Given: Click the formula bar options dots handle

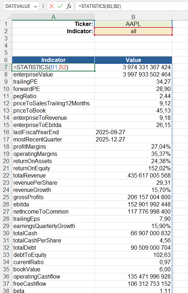Looking at the screenshot, I should click(43, 6).
